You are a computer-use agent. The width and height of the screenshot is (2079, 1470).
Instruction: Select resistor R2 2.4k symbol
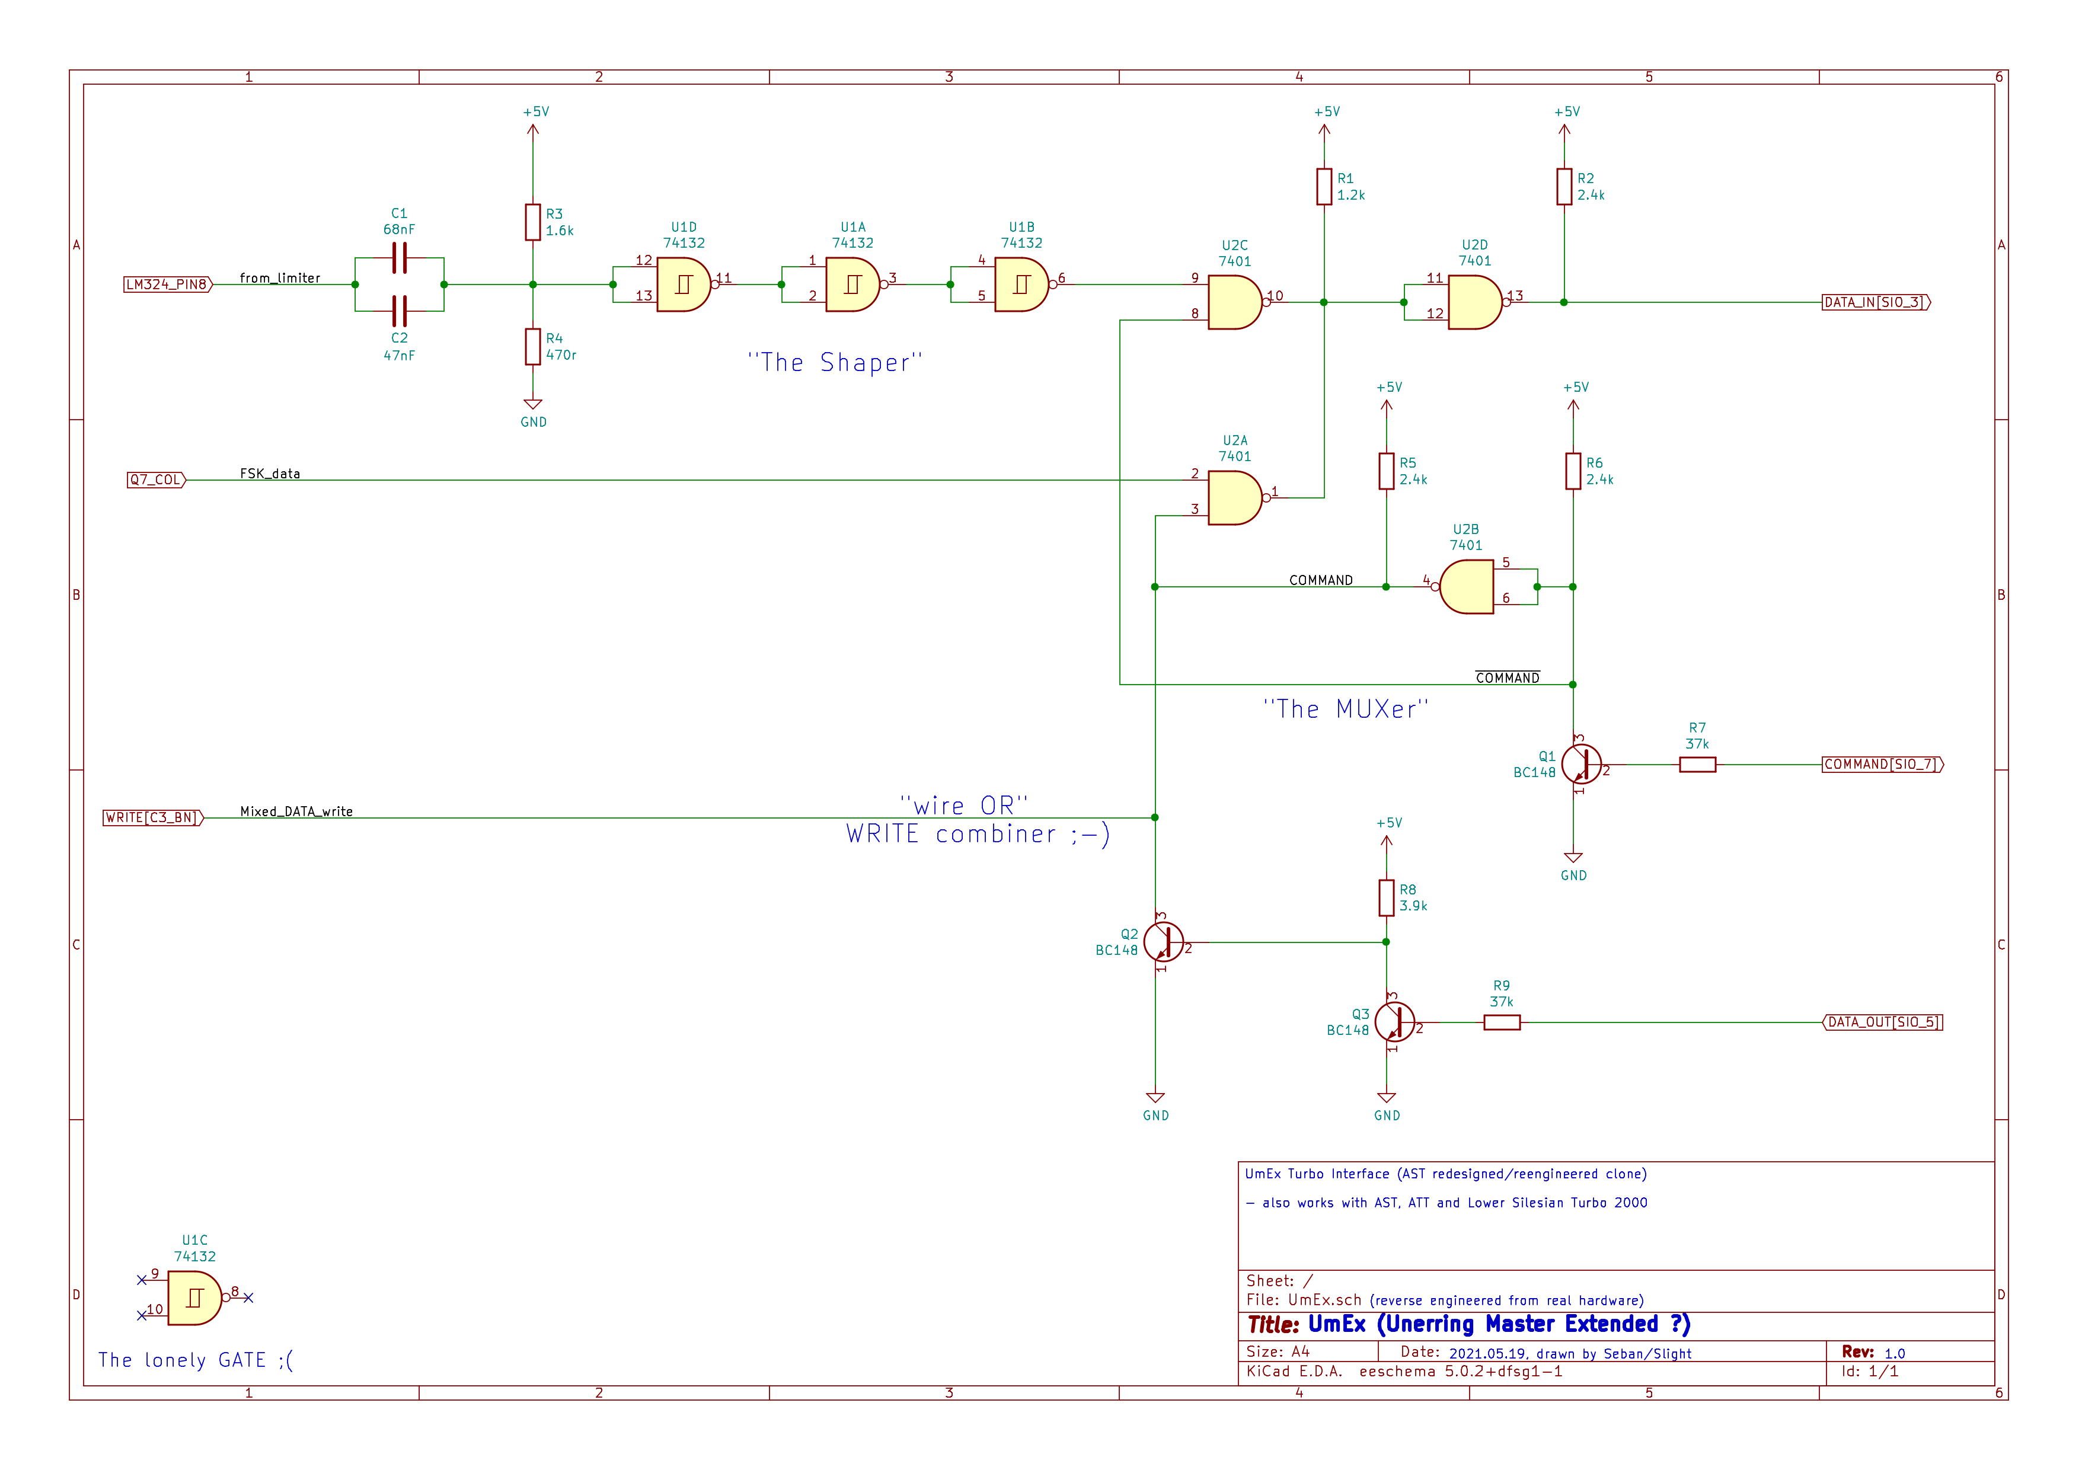[1564, 187]
